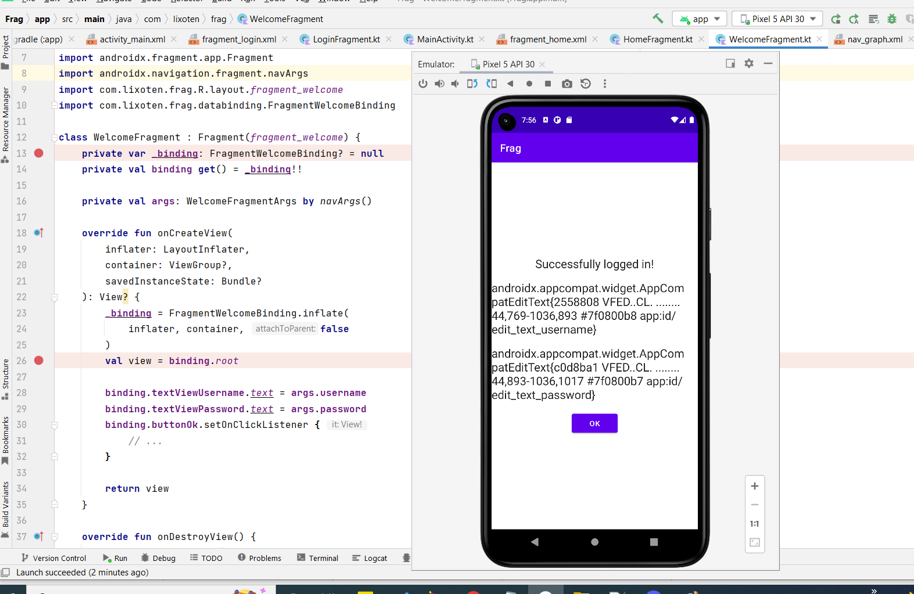Close the Pixel 5 API 30 emulator tab

pos(542,64)
